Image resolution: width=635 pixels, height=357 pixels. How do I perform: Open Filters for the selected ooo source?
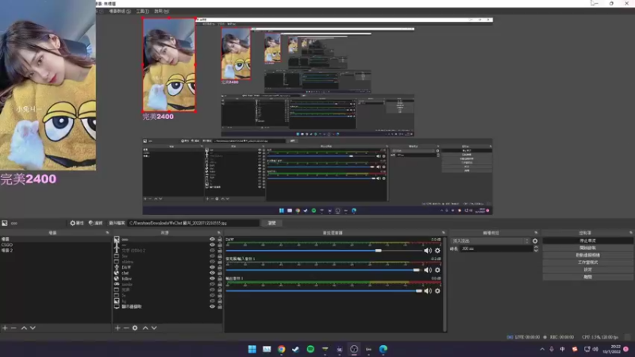(95, 223)
